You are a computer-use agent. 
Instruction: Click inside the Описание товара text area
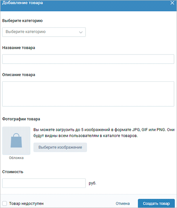(x=88, y=94)
